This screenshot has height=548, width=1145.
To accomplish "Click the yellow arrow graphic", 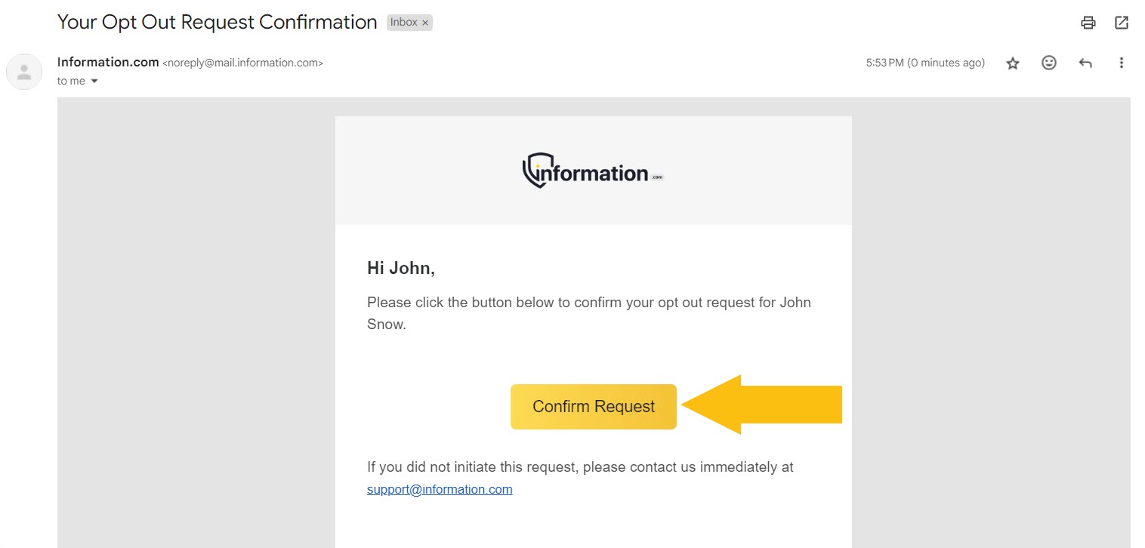I will [761, 405].
